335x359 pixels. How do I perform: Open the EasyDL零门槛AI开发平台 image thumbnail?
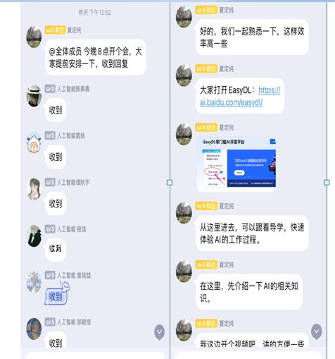(237, 164)
